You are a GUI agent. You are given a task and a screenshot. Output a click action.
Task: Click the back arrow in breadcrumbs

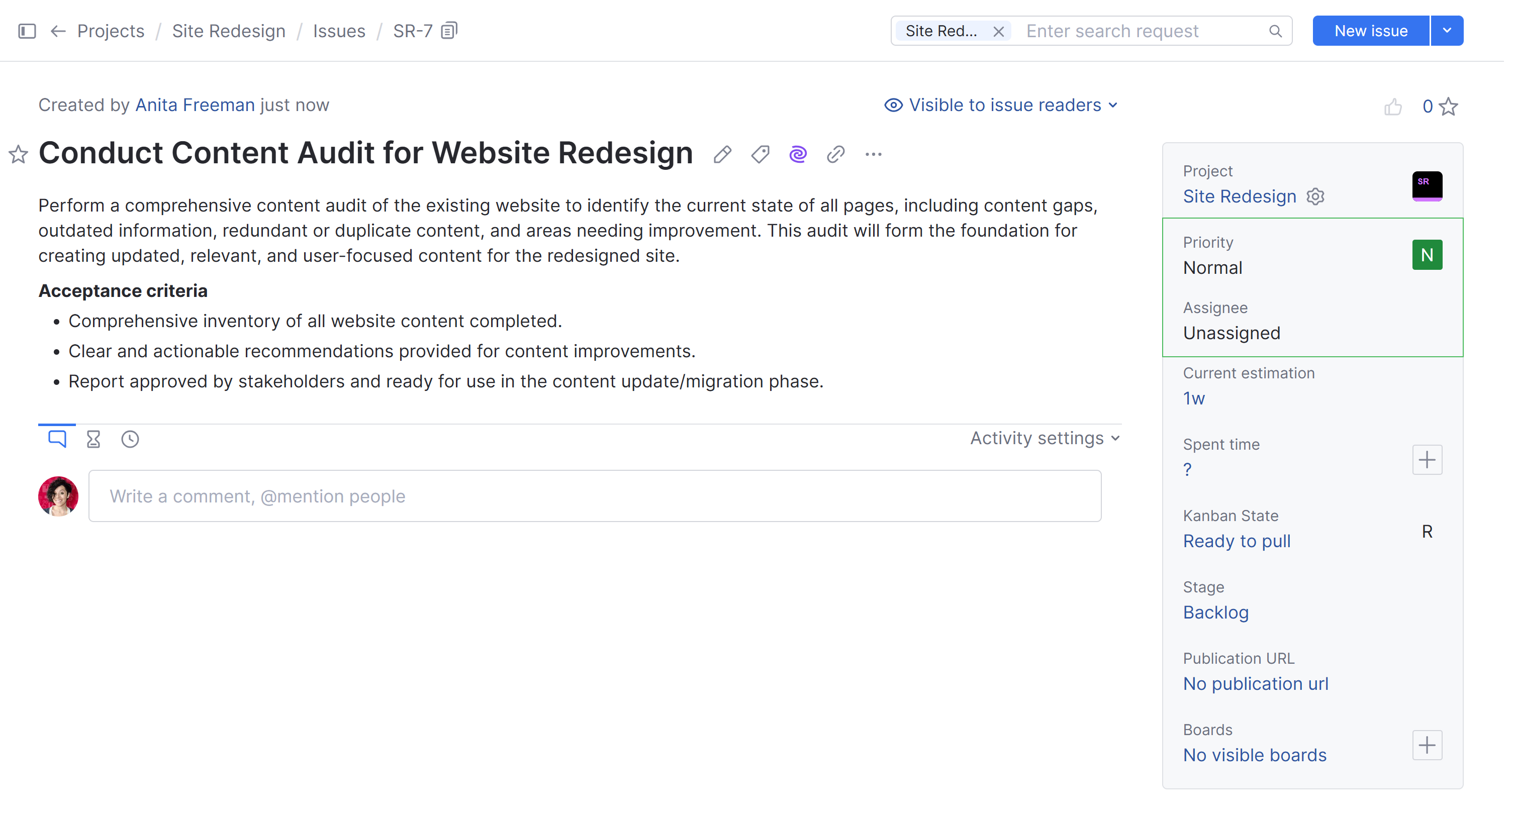point(58,31)
